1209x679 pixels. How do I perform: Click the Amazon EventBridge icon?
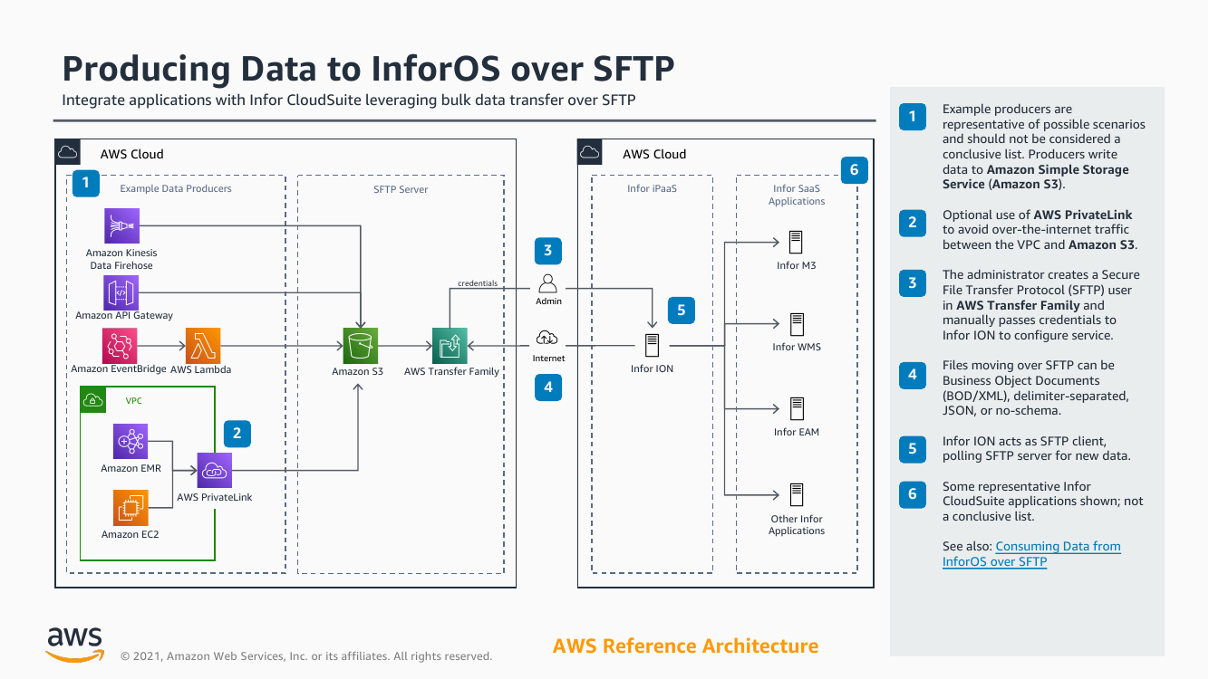pyautogui.click(x=121, y=346)
